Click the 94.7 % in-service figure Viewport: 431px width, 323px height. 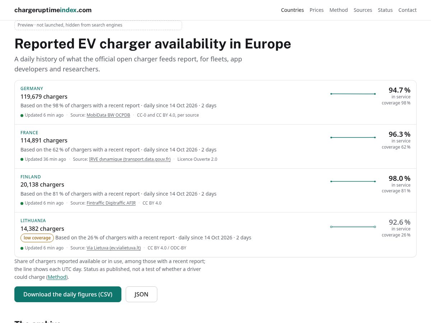[399, 90]
